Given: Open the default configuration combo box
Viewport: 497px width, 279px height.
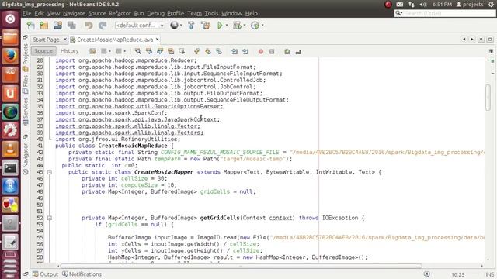Looking at the screenshot, I should 140,26.
